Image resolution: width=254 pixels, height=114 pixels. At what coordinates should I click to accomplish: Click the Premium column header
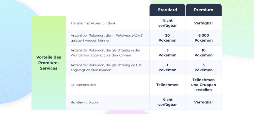(203, 10)
